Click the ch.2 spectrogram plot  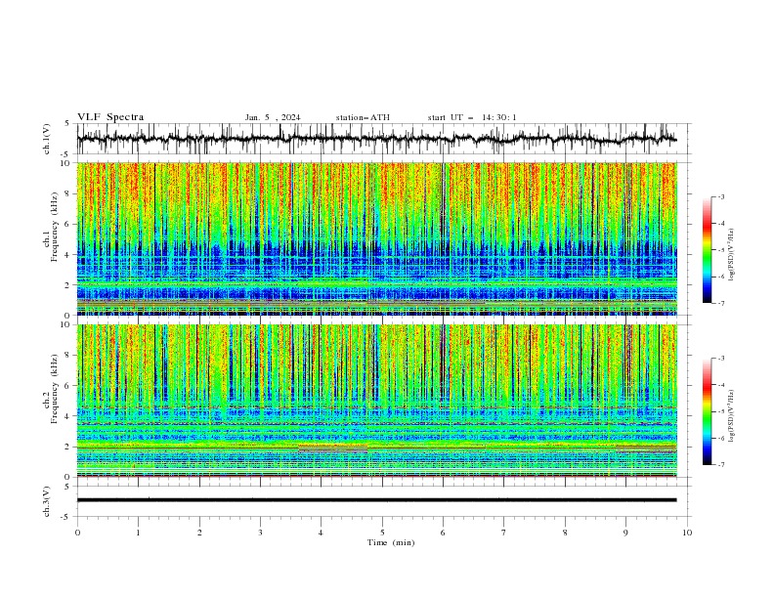coord(376,401)
